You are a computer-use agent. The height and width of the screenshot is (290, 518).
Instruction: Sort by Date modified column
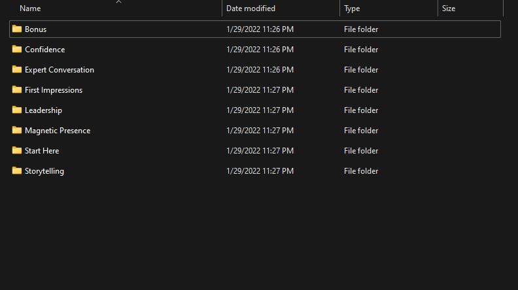click(250, 8)
